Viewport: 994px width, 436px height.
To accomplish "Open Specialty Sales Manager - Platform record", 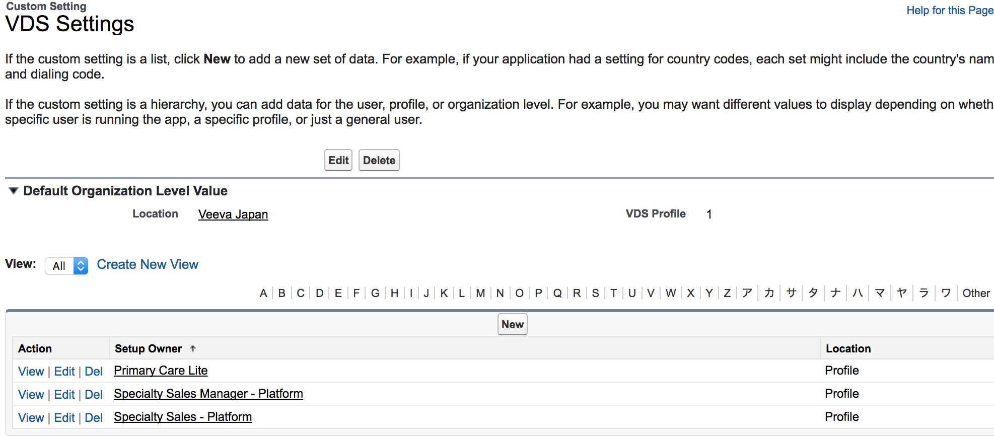I will point(208,394).
